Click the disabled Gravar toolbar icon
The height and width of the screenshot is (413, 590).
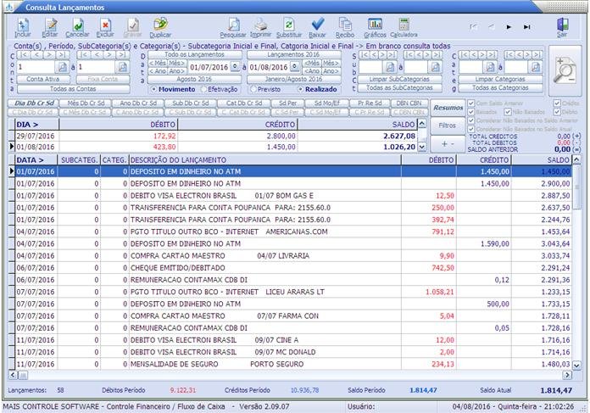pos(132,28)
